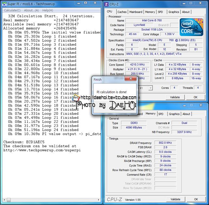Click 'Socket 1156 LGA' package value
The height and width of the screenshot is (205, 209).
coord(152,30)
